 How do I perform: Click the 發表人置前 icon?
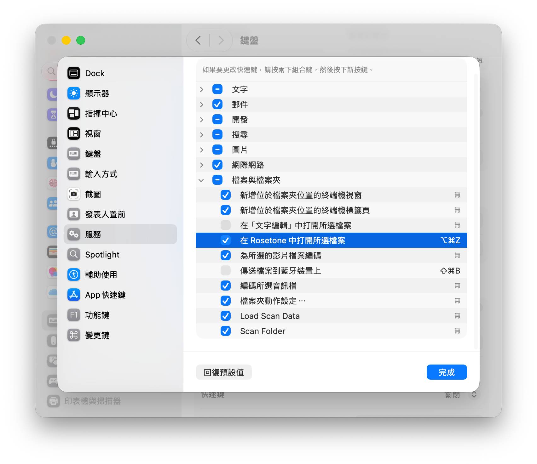point(74,214)
